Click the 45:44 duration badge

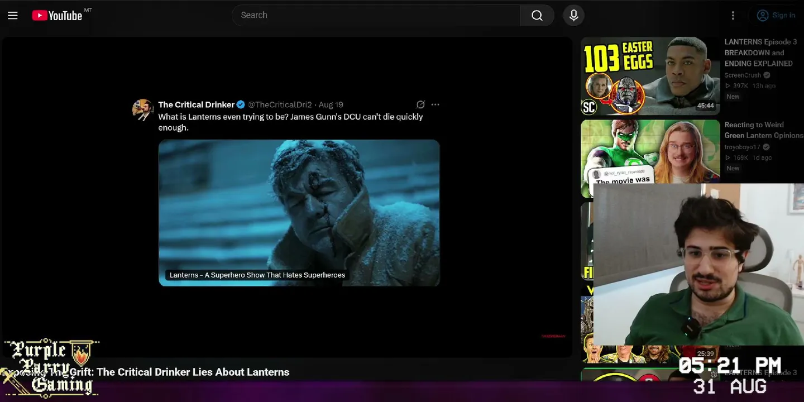(706, 106)
